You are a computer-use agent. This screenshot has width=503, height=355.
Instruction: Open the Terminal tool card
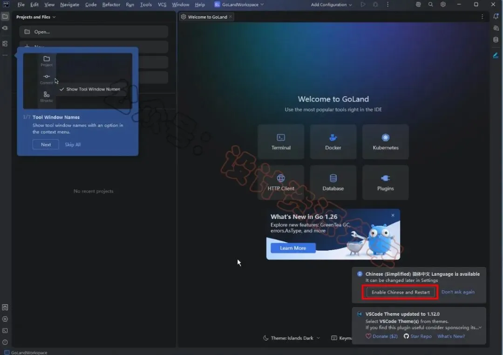pyautogui.click(x=281, y=142)
